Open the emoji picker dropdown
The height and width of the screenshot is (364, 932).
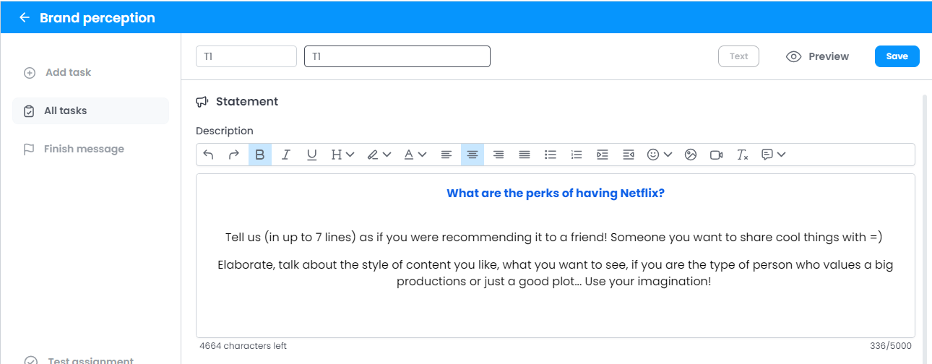coord(660,155)
